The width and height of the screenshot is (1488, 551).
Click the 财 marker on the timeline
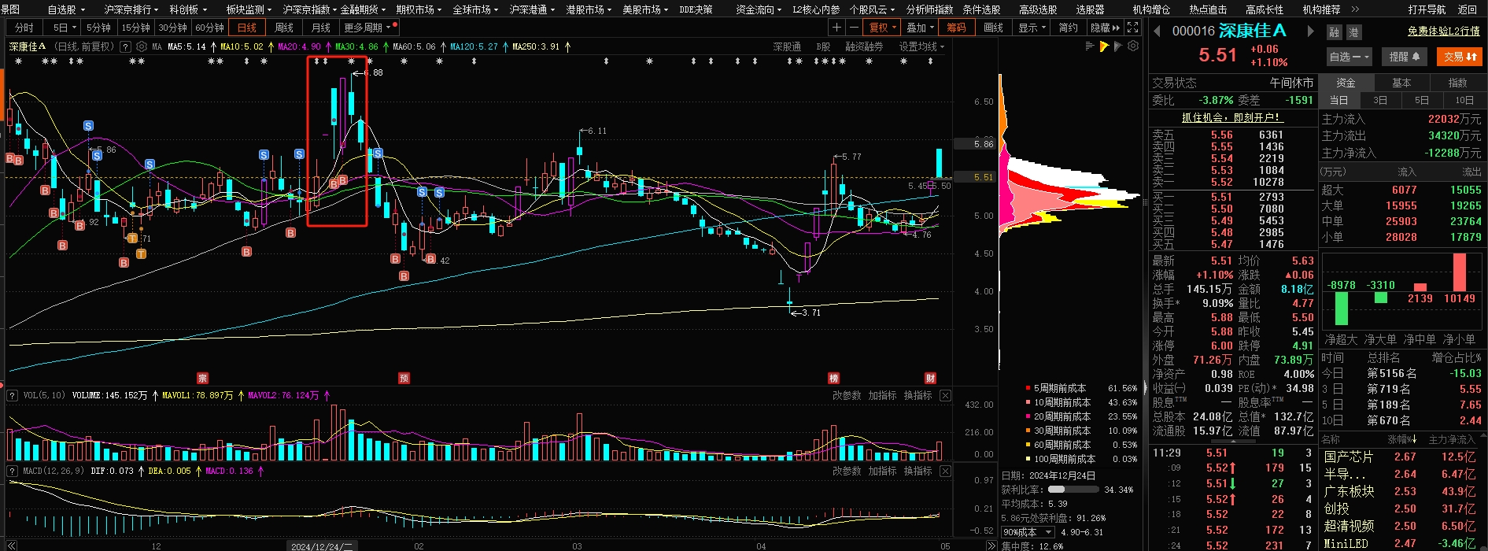pyautogui.click(x=930, y=379)
